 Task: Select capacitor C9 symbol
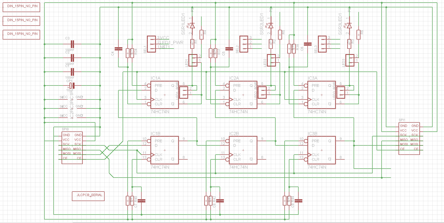pyautogui.click(x=298, y=201)
